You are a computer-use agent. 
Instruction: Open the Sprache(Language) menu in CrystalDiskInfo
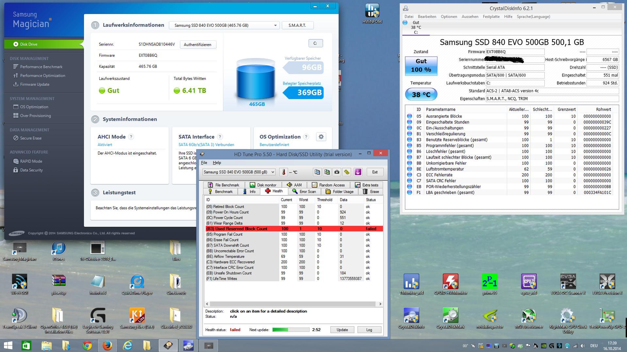[533, 17]
